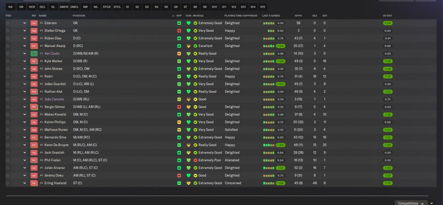The height and width of the screenshot is (205, 443).
Task: Click Erling Haaland's sharpness icon
Action: tap(179, 183)
